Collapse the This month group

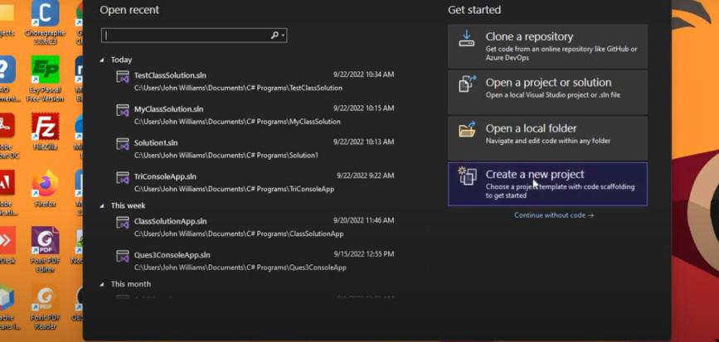[102, 284]
